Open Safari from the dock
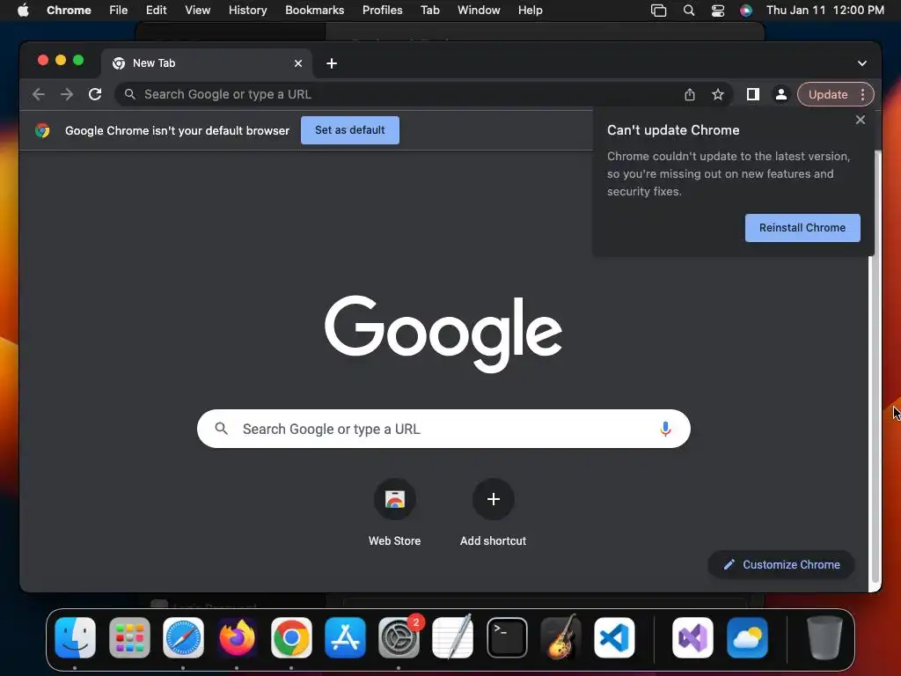This screenshot has width=901, height=676. [x=183, y=637]
